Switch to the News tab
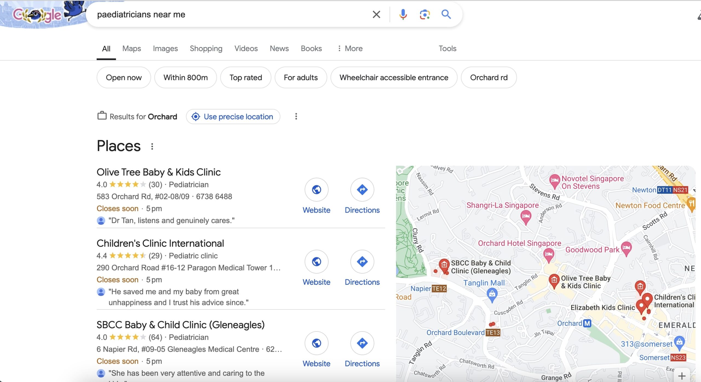The image size is (701, 382). coord(279,49)
